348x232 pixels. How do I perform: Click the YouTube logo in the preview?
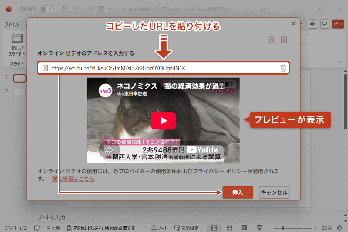(x=202, y=150)
